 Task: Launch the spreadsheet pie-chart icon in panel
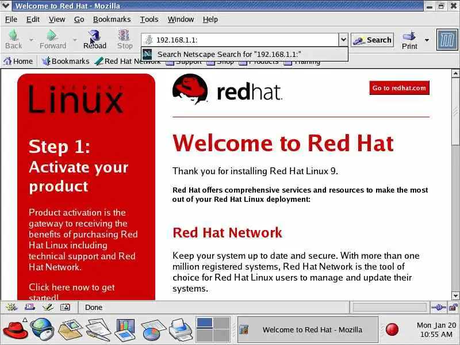[x=154, y=329]
